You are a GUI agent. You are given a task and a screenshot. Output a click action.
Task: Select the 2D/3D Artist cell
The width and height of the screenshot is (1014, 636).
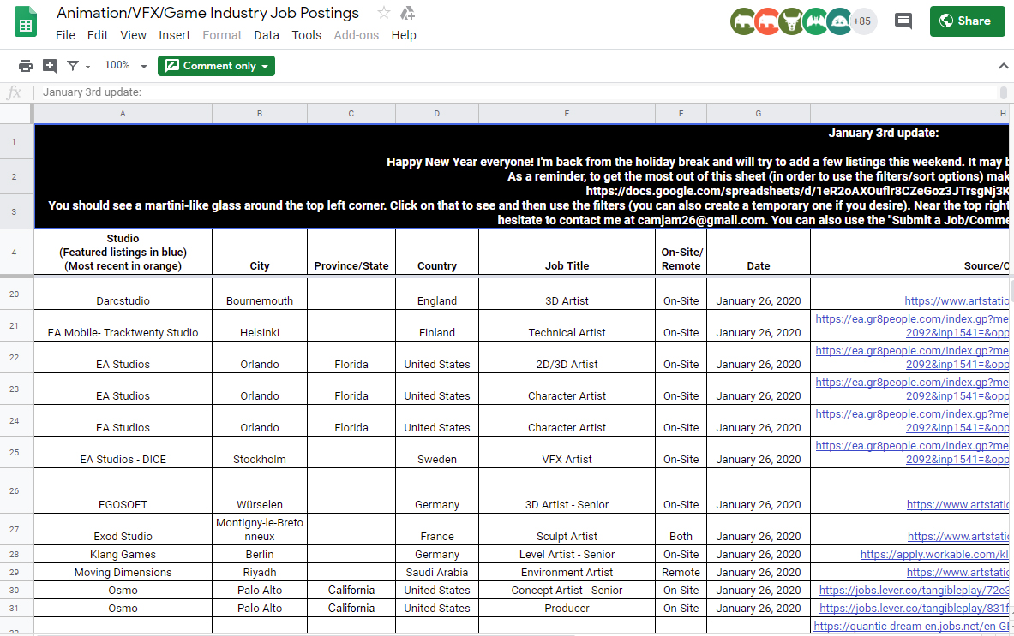click(567, 357)
